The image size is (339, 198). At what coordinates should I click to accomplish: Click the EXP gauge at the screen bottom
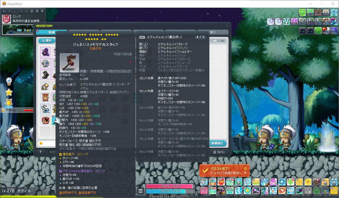169,196
